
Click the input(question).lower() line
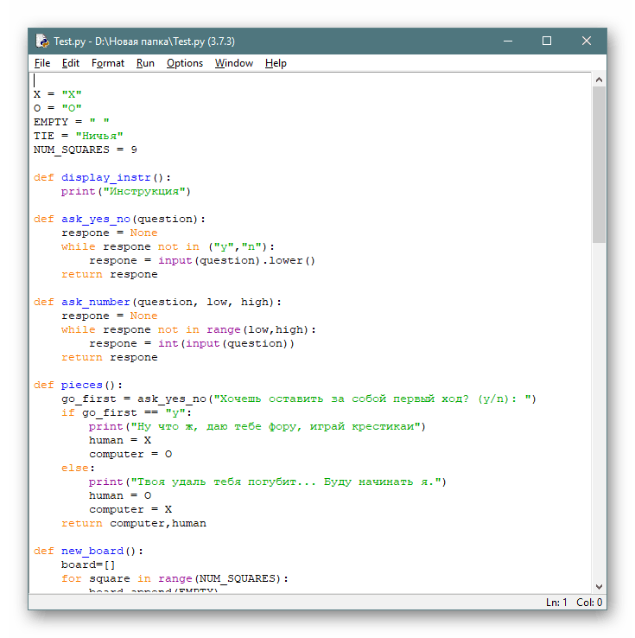click(202, 260)
